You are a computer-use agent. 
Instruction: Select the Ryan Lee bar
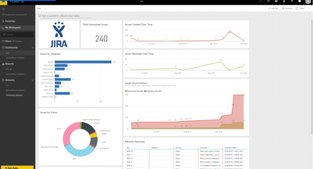(x=62, y=93)
